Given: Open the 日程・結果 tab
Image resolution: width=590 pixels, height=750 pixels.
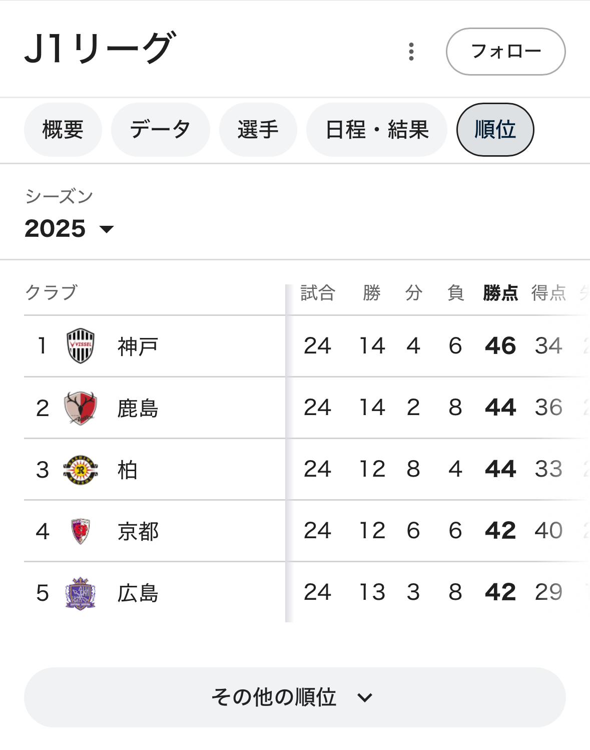Looking at the screenshot, I should point(377,130).
